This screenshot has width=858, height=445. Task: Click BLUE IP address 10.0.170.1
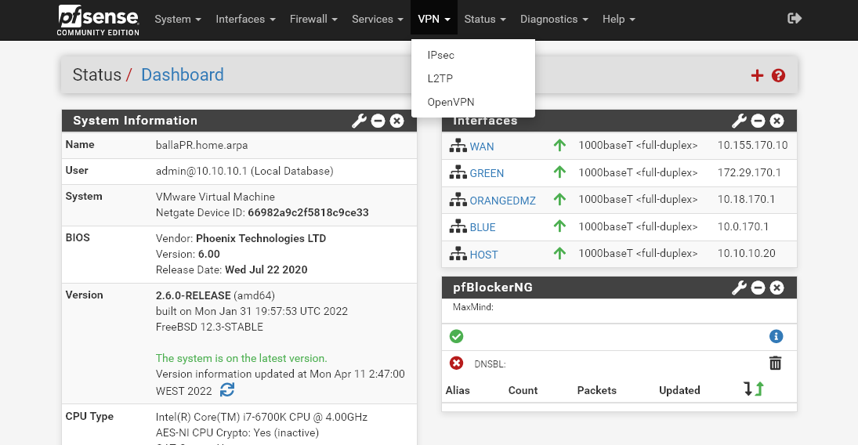point(743,226)
